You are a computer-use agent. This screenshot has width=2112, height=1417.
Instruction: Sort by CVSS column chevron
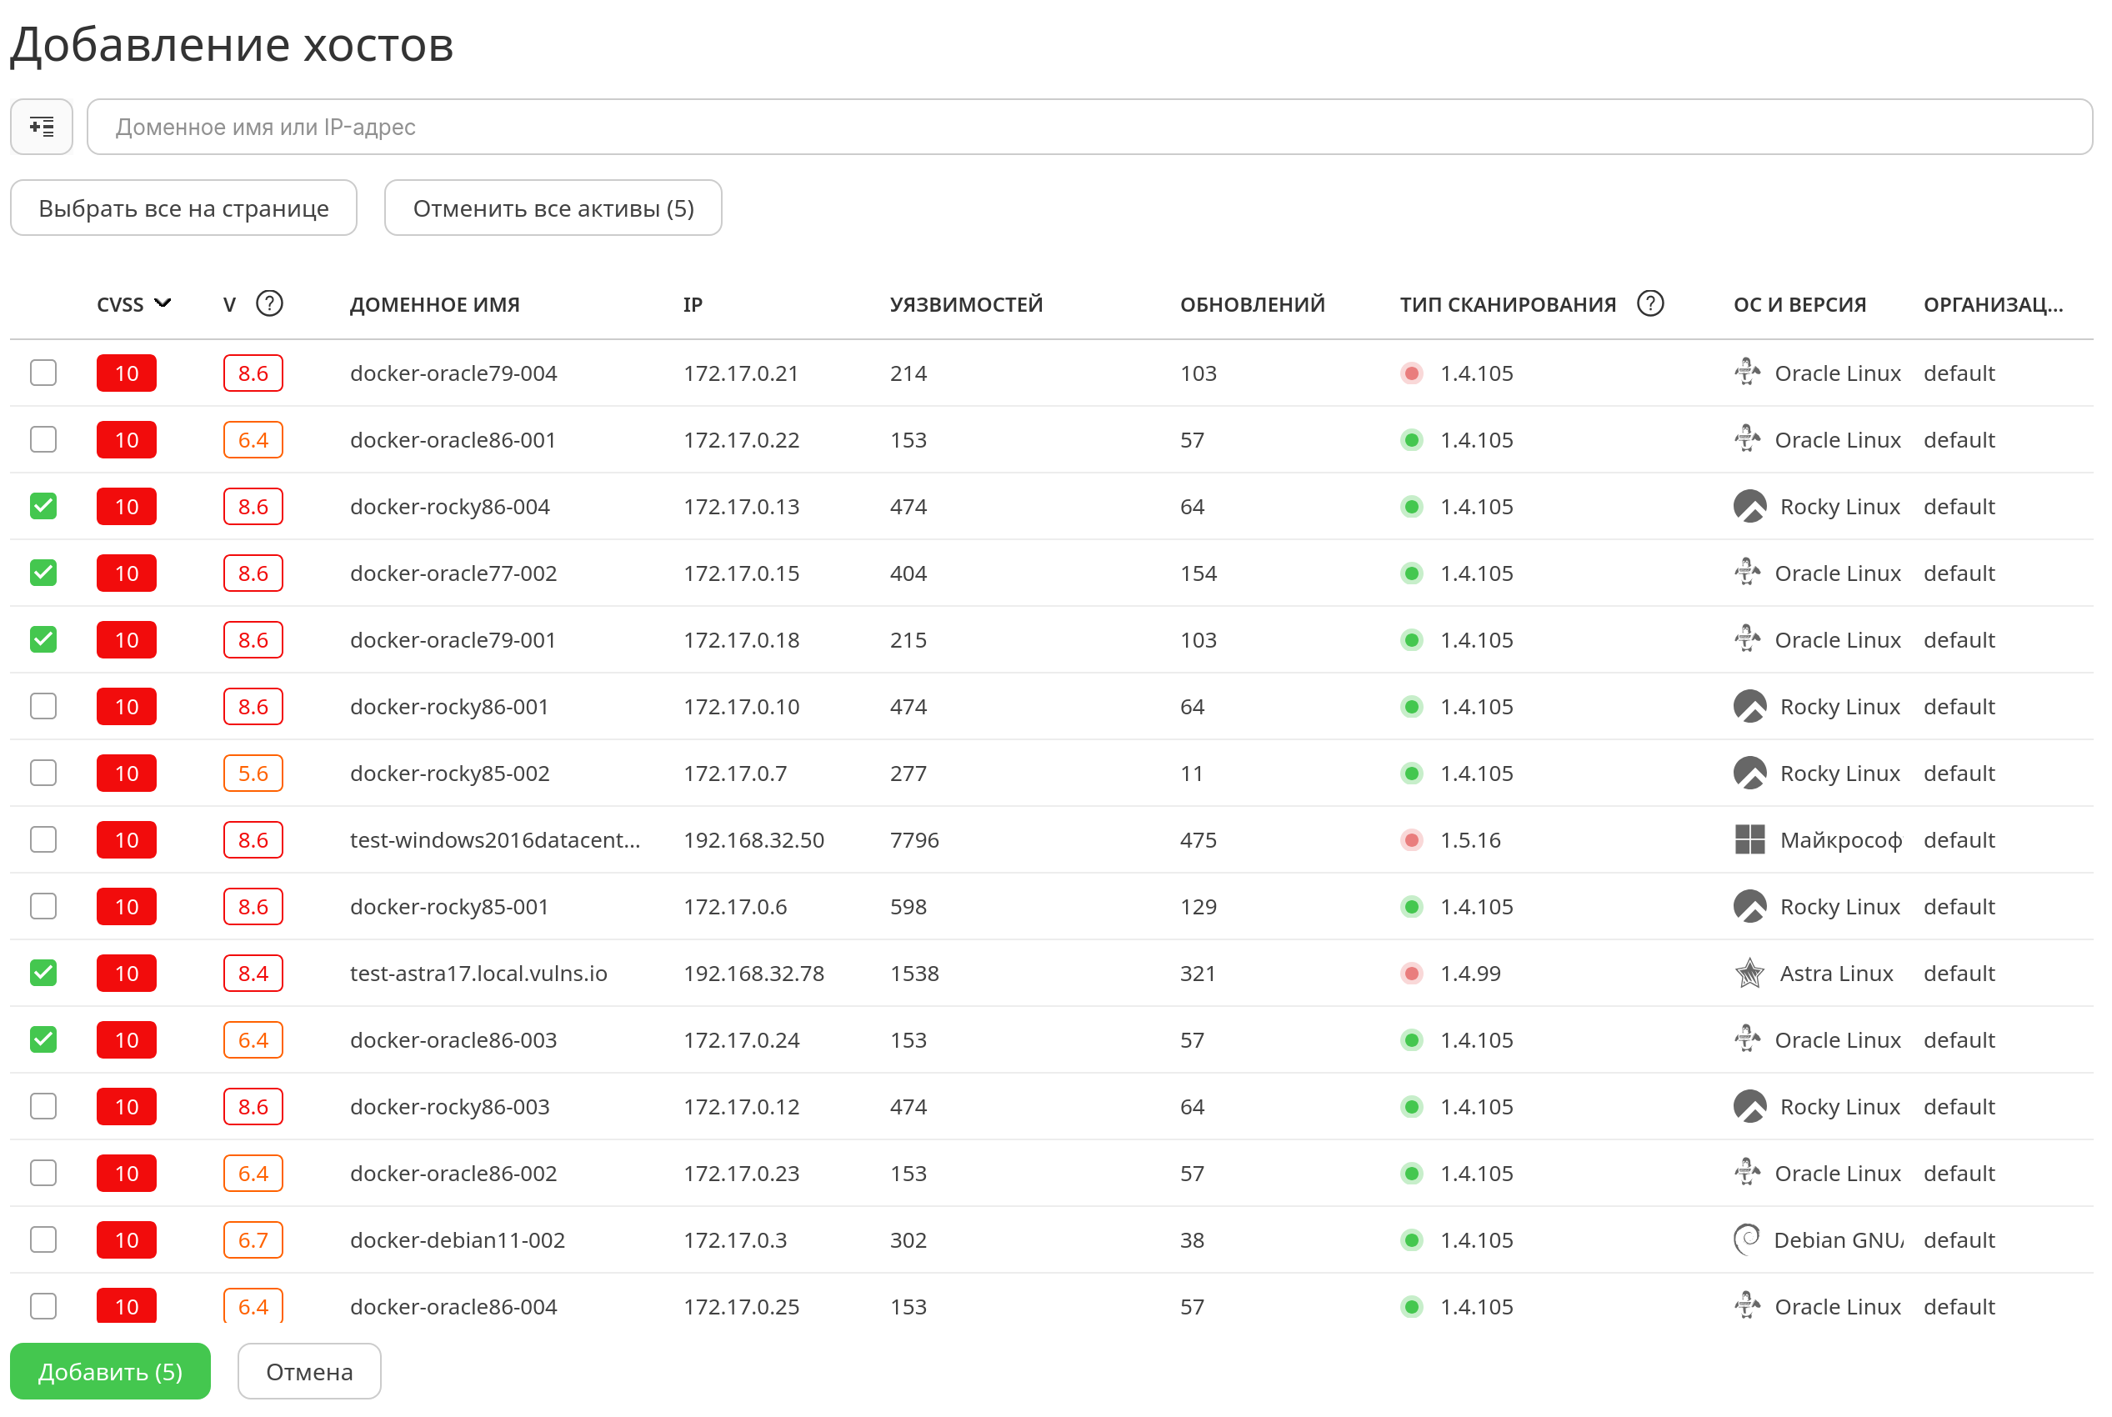pyautogui.click(x=163, y=303)
